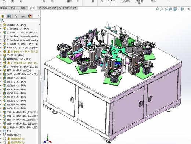The image size is (191, 144).
Task: Click the assembly icon of 骨架<1>
Action: 4,71
